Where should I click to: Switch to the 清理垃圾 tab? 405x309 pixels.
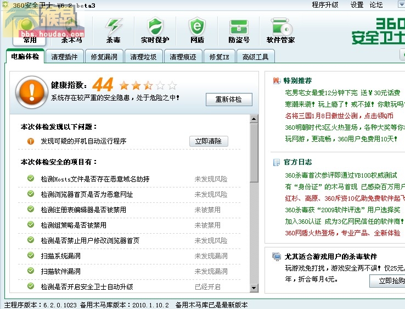coord(144,57)
